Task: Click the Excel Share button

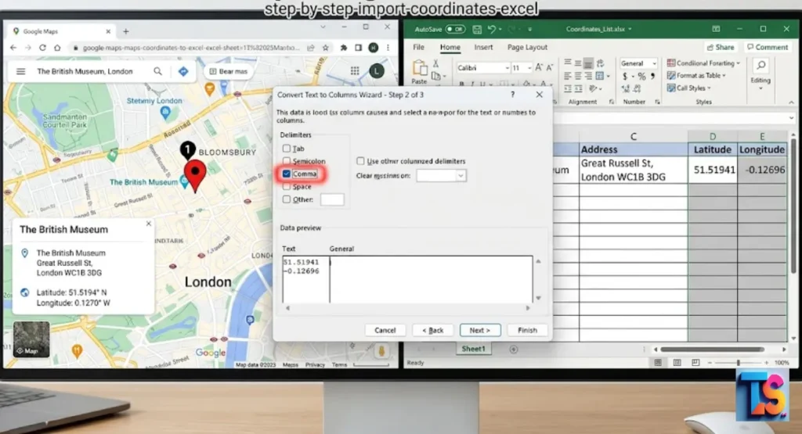Action: pyautogui.click(x=721, y=47)
